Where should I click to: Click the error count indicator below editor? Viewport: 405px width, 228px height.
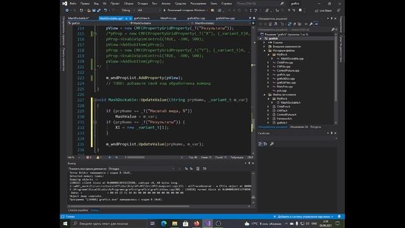coord(89,158)
